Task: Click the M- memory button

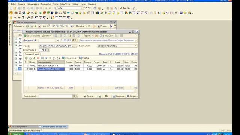Action: coord(129,8)
